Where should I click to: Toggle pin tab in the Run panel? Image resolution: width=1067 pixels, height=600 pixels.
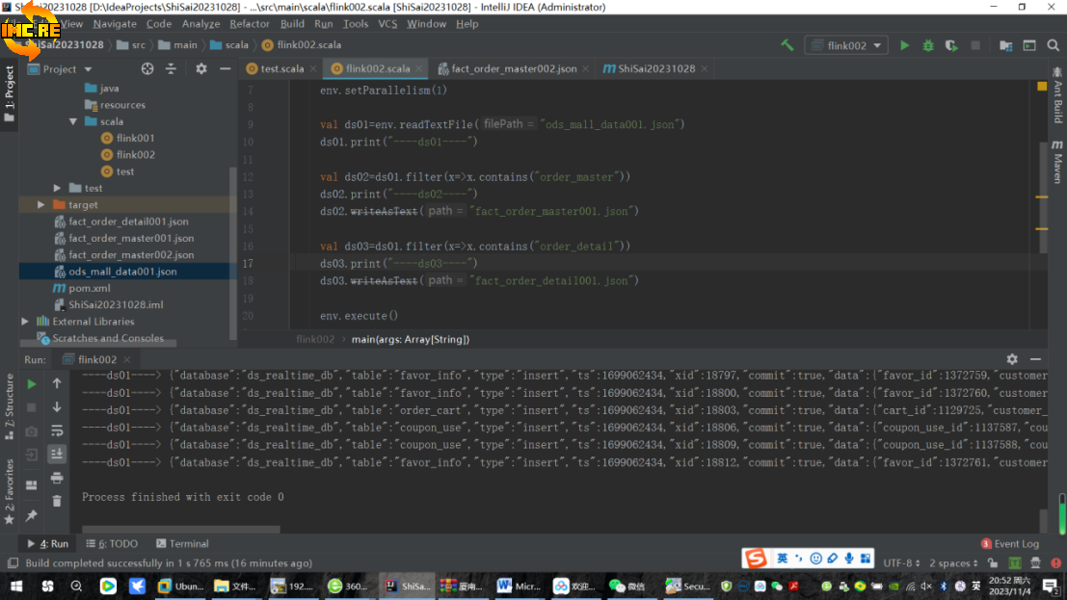click(32, 516)
